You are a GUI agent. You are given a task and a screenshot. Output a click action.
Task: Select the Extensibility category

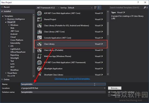pyautogui.click(x=15, y=43)
